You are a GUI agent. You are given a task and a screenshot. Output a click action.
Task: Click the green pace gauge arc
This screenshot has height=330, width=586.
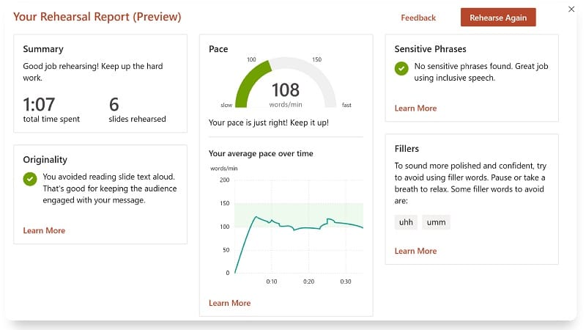[x=251, y=81]
